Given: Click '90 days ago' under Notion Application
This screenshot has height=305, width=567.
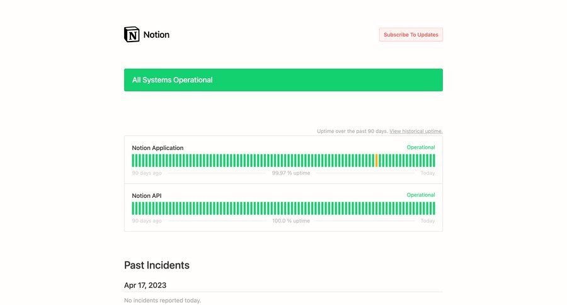Looking at the screenshot, I should click(x=146, y=173).
